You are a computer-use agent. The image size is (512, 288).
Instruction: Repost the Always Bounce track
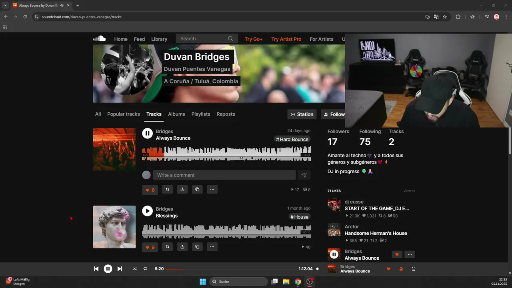[167, 190]
